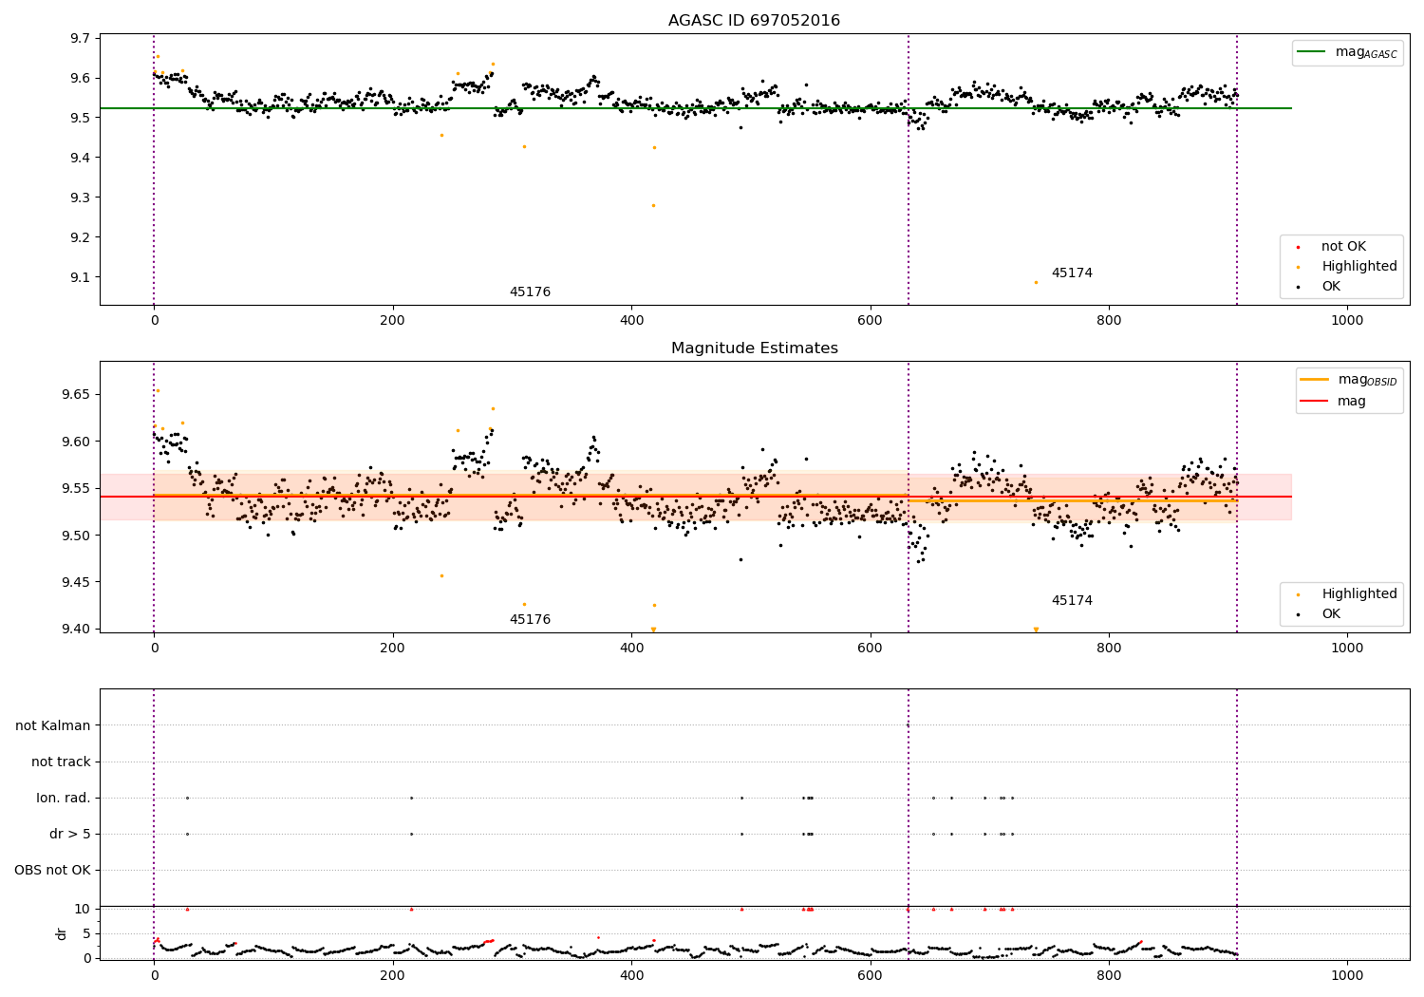This screenshot has width=1424, height=997.
Task: Click the red line swatch for 'mag' legend
Action: click(1315, 402)
